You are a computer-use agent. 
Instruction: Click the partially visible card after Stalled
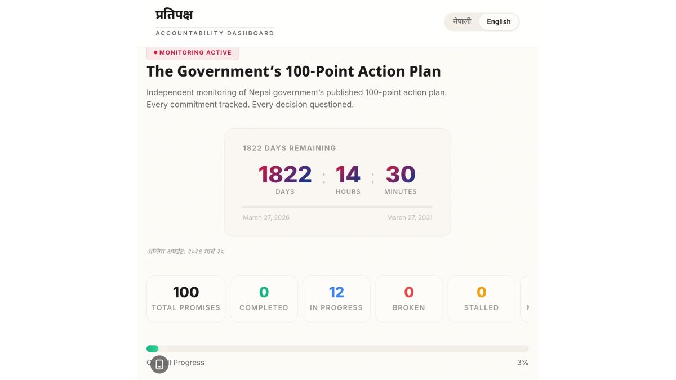click(525, 299)
